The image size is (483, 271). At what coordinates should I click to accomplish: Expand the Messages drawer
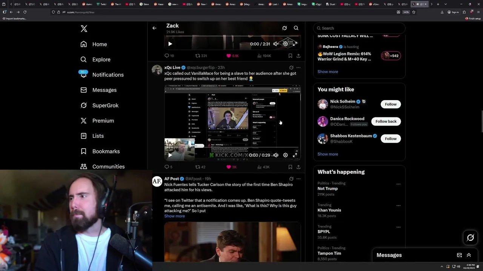click(x=469, y=255)
